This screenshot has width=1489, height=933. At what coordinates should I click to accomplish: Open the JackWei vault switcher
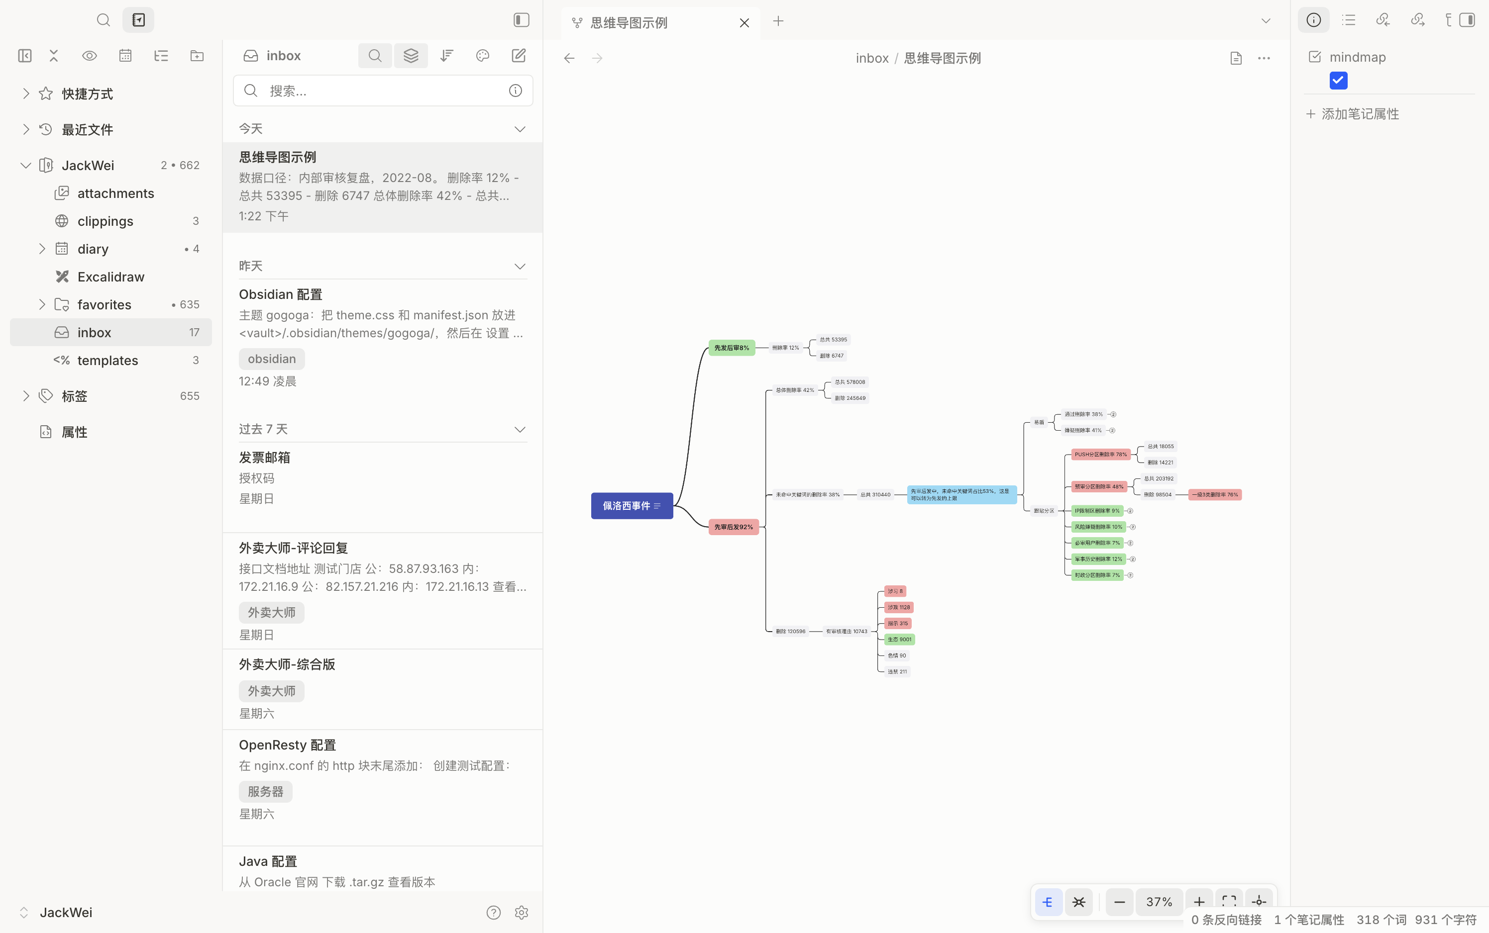(56, 912)
